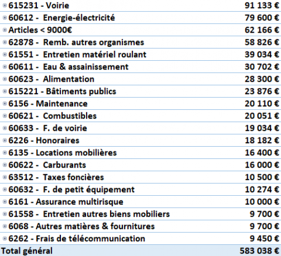The image size is (281, 256).
Task: Expand 615221 Bâtiments publics row
Action: coord(5,91)
